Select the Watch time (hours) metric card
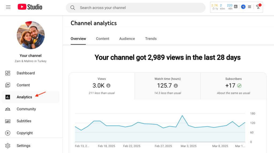274x153 pixels. coord(168,86)
